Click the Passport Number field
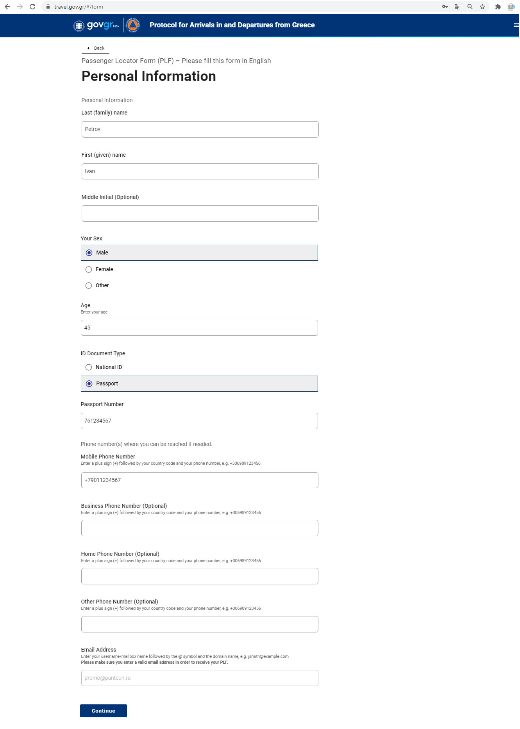The width and height of the screenshot is (520, 729). pos(199,421)
